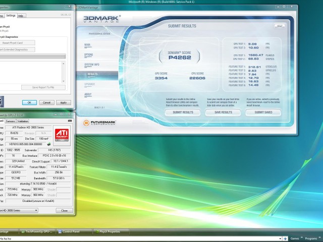Image resolution: width=323 pixels, height=242 pixels.
Task: Click the BIOS save chip icon in GPU-Z
Action: coord(49,144)
